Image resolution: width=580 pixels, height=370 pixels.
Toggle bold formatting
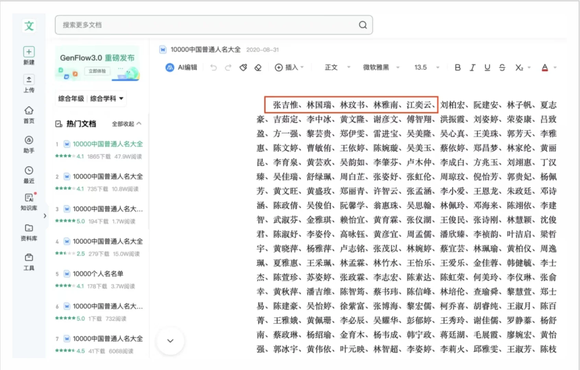tap(458, 67)
